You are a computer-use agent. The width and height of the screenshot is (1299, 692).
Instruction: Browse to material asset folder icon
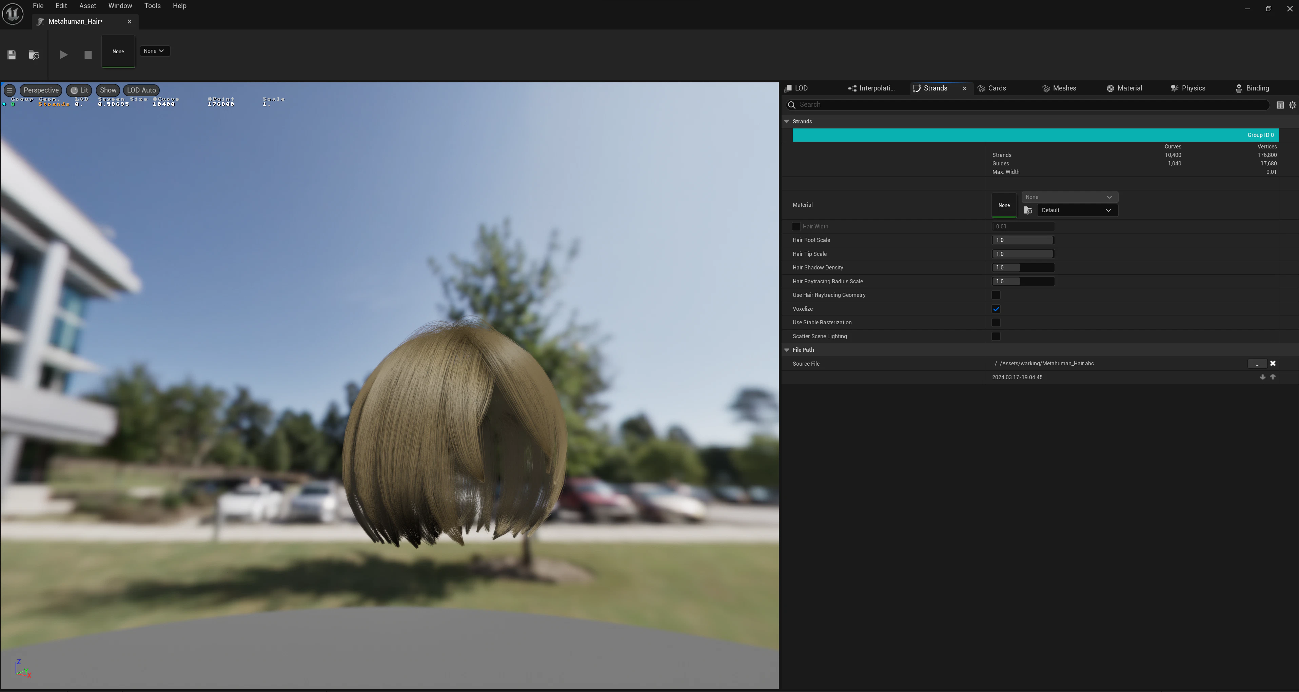coord(1028,210)
